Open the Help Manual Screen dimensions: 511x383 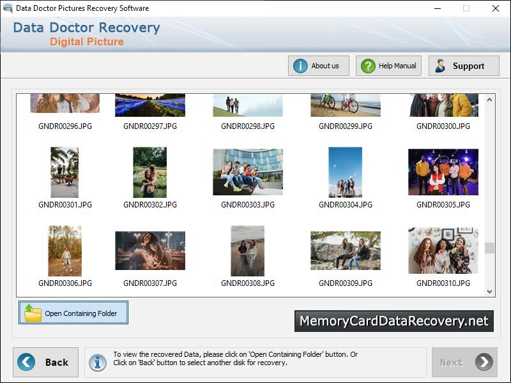[x=388, y=65]
